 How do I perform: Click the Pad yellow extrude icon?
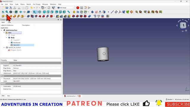[3, 16]
